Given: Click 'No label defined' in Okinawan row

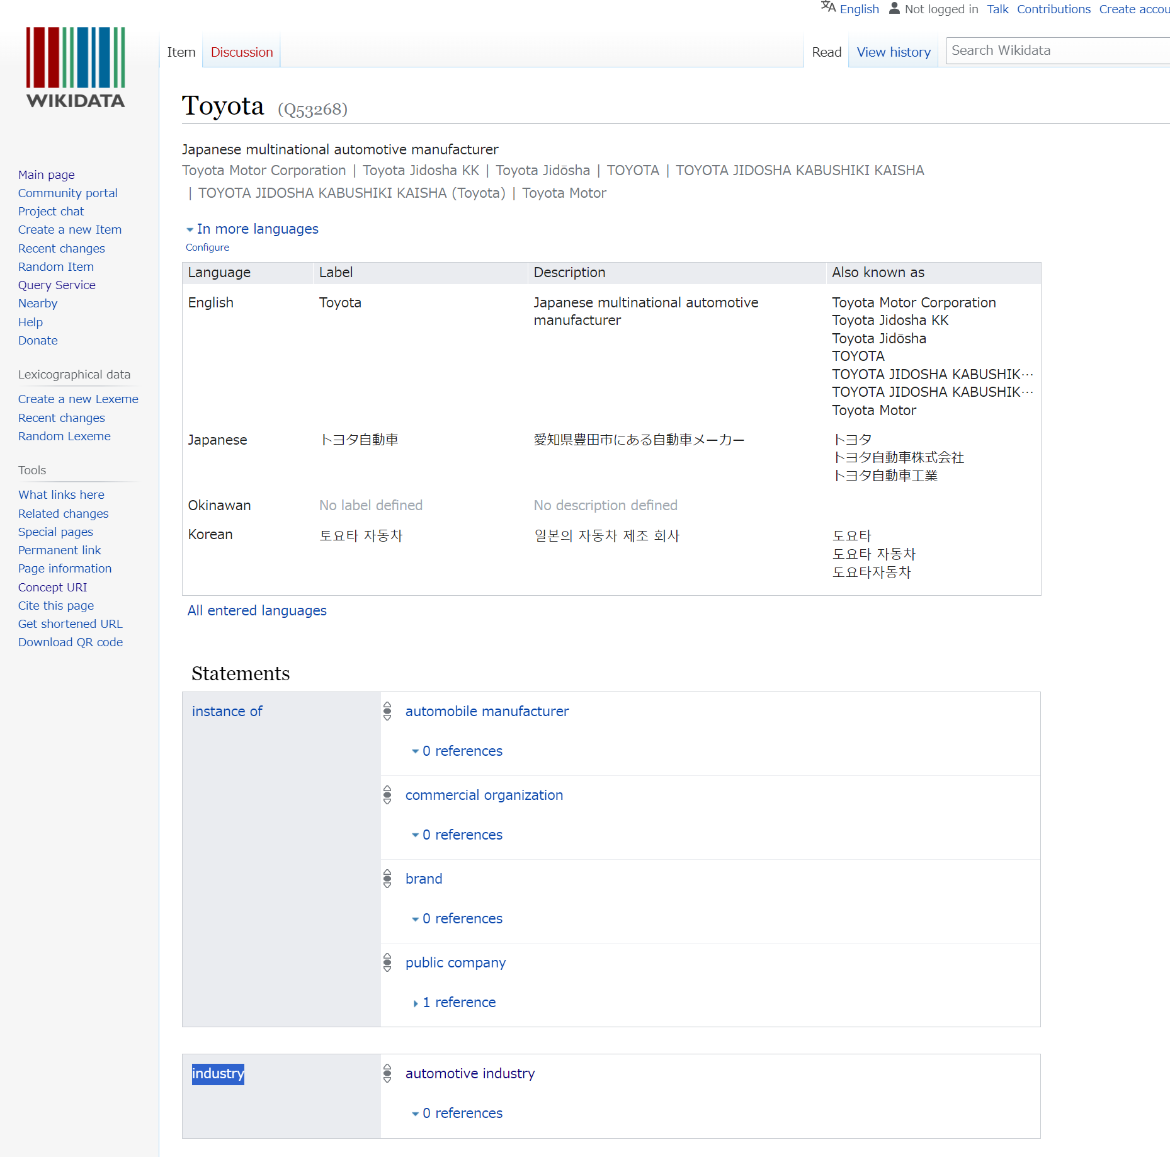Looking at the screenshot, I should [x=371, y=505].
